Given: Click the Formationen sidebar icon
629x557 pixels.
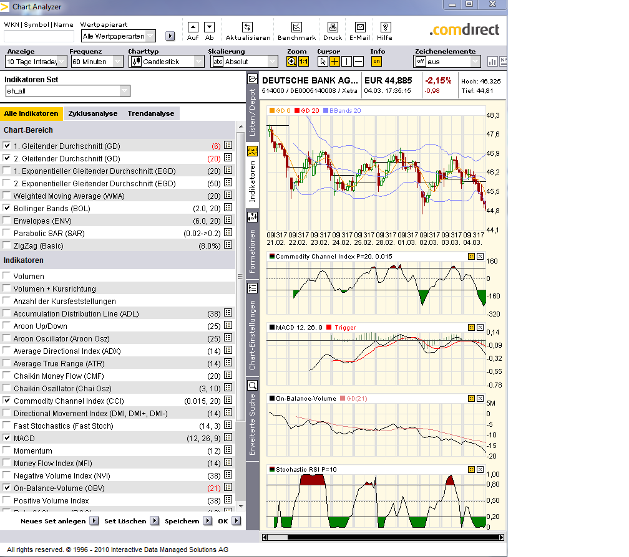Looking at the screenshot, I should pos(252,217).
